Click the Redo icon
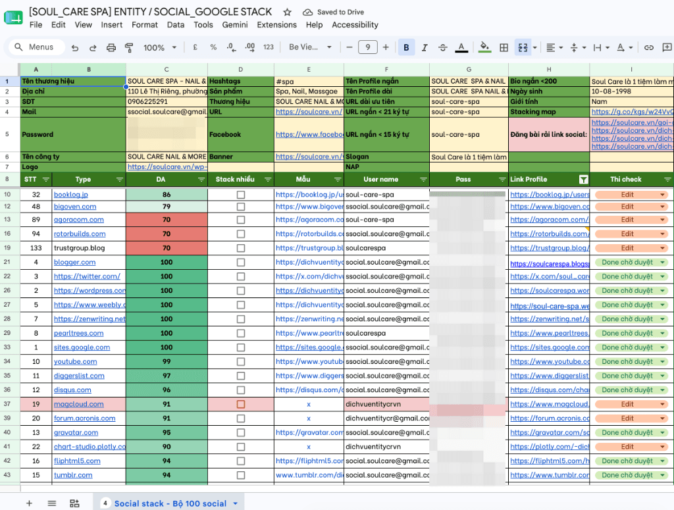The height and width of the screenshot is (510, 674). pyautogui.click(x=93, y=47)
